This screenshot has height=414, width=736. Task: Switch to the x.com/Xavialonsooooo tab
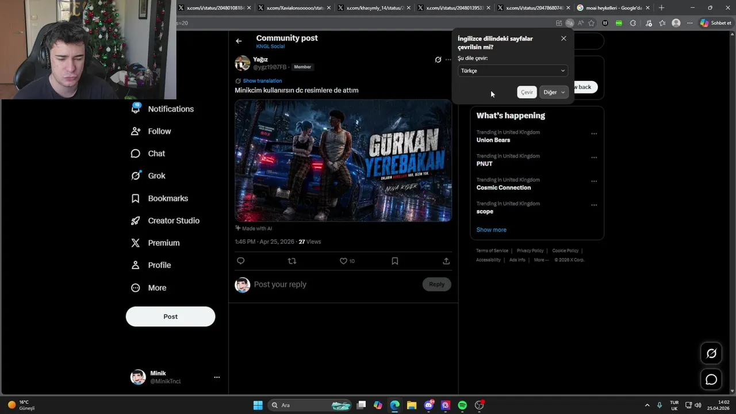tap(295, 8)
